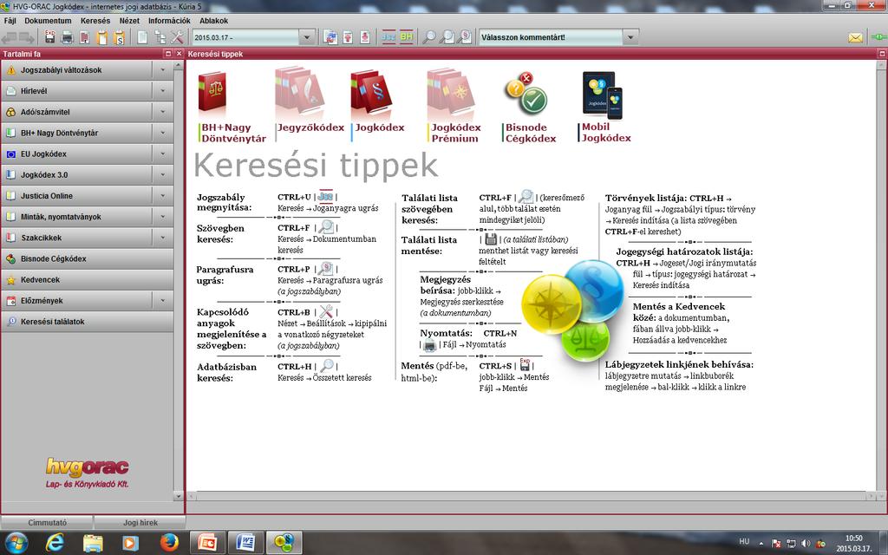
Task: Open the BH+Nagy Döntvénytár red book icon
Action: (x=212, y=92)
